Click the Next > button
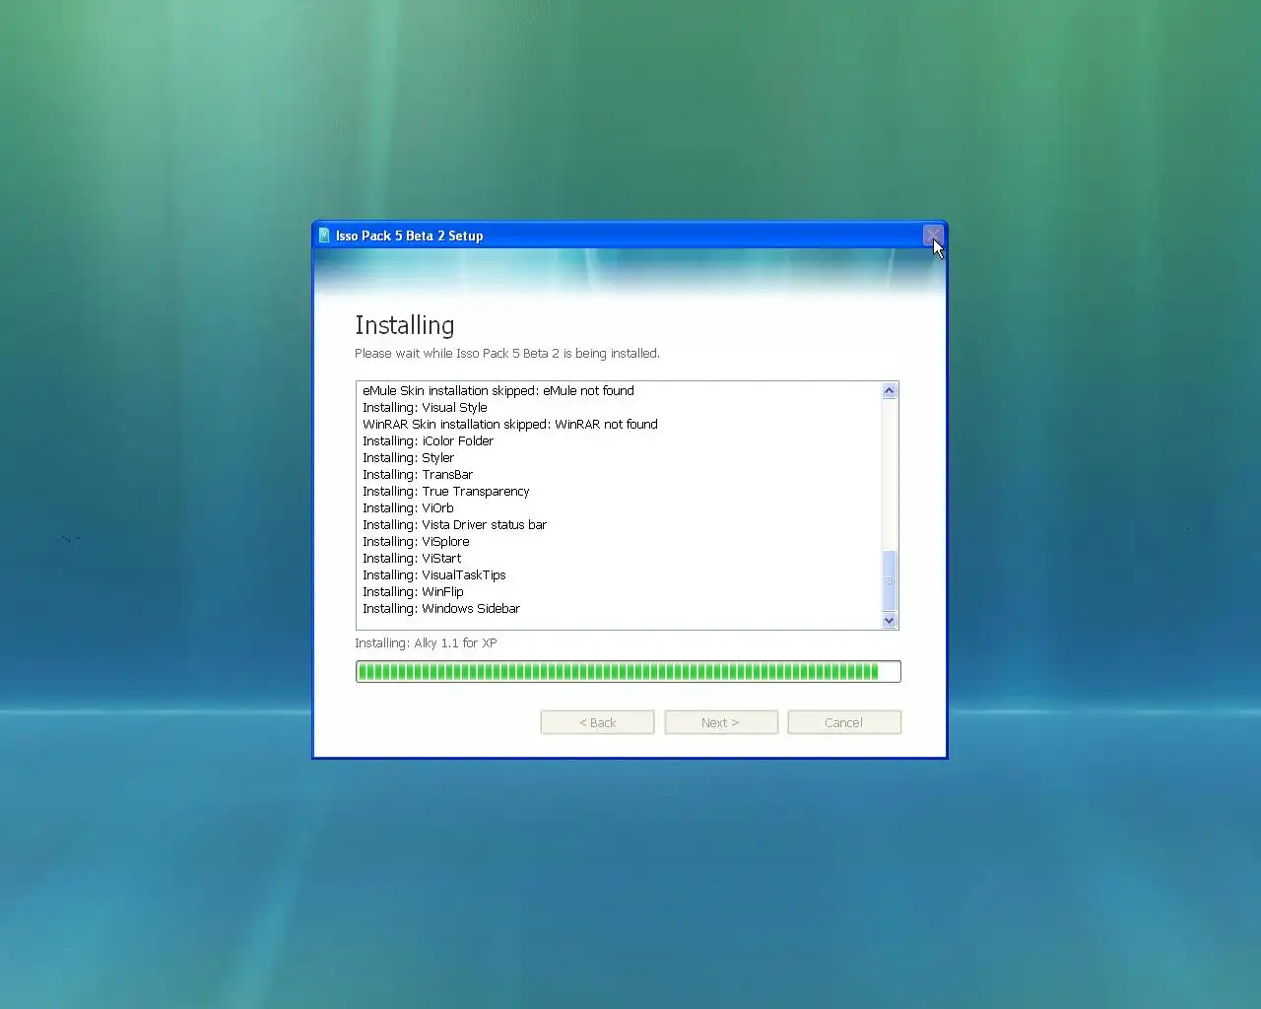1261x1009 pixels. [721, 722]
